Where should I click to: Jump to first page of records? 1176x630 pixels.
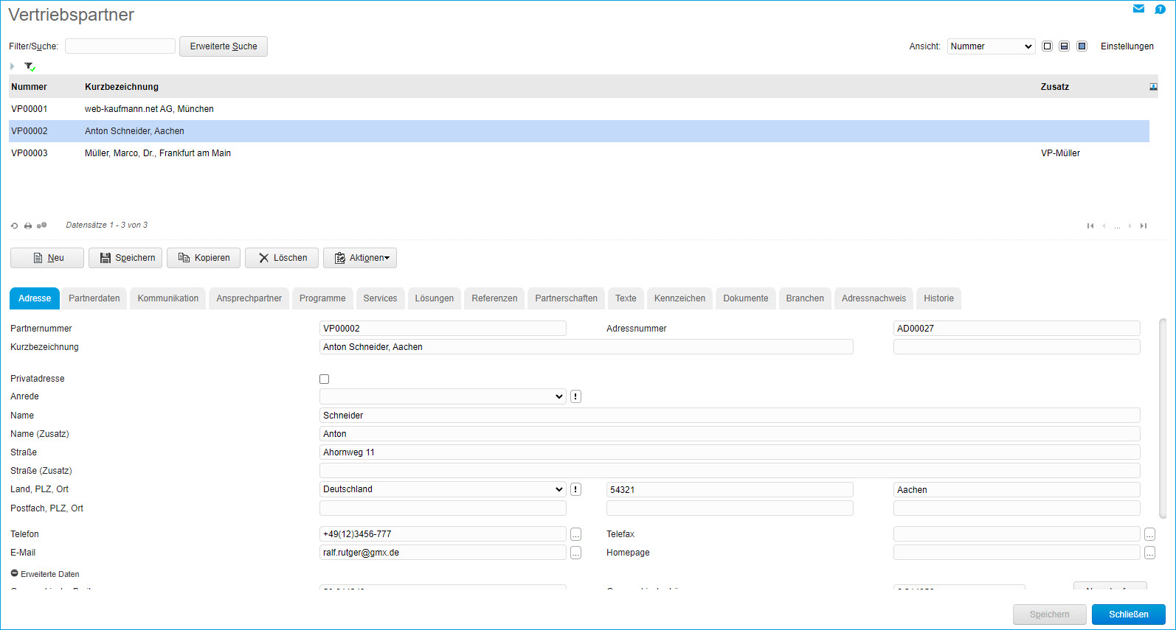point(1090,226)
